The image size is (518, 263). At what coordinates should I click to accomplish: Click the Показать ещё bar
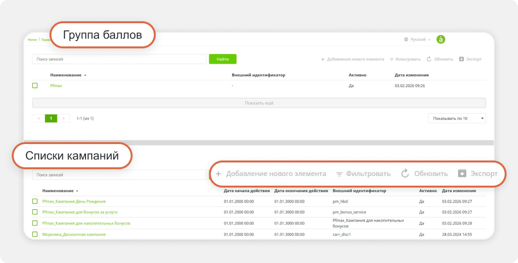[x=259, y=103]
